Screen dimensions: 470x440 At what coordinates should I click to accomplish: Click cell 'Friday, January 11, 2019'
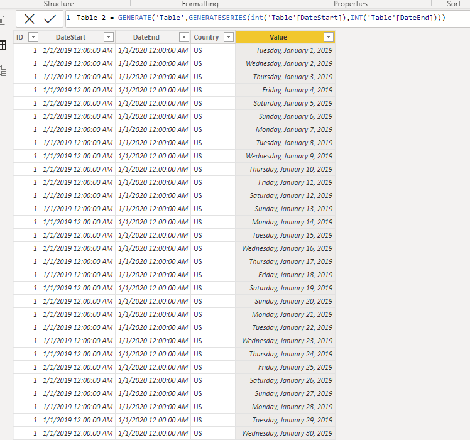(285, 182)
